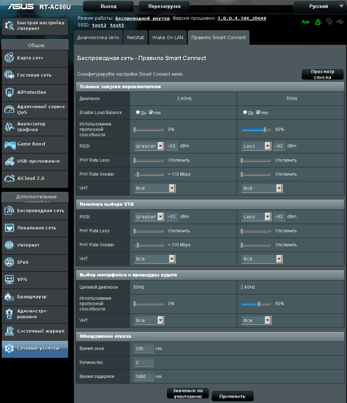Image resolution: width=347 pixels, height=403 pixels.
Task: Open 2.4GHz trigger VHT dropdown
Action: coord(155,188)
